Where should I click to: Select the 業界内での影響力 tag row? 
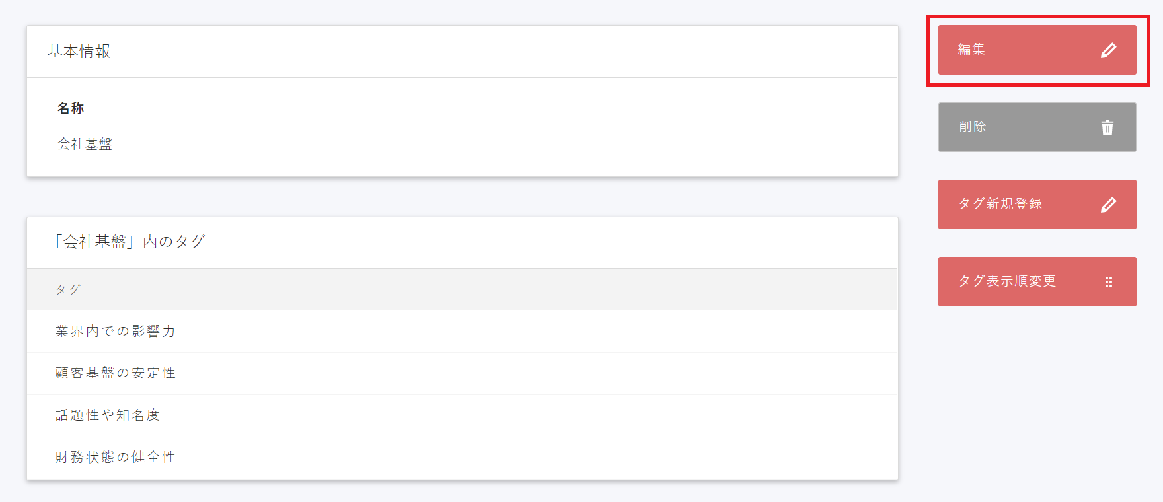point(116,331)
